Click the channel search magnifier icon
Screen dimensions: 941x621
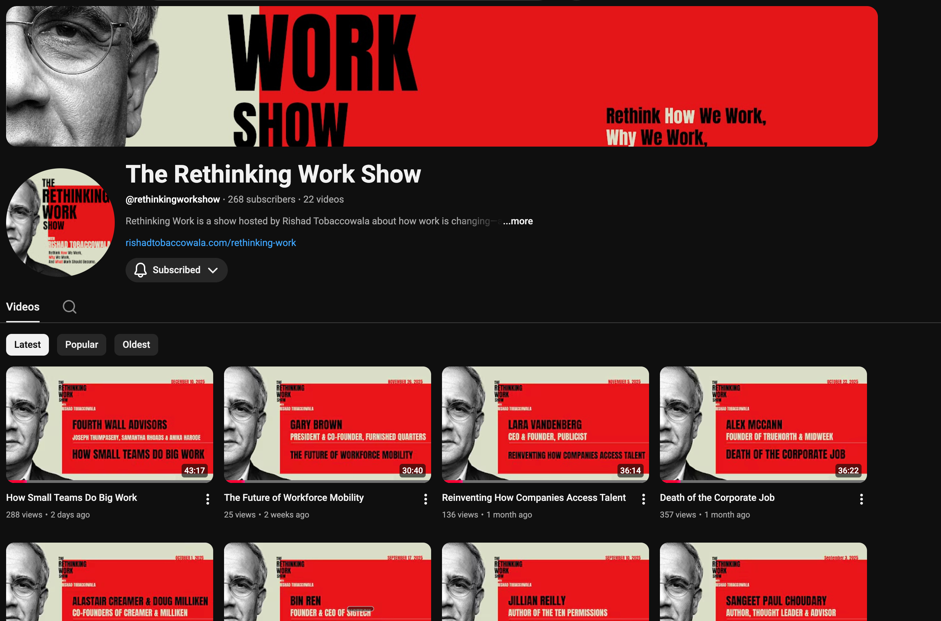click(69, 306)
